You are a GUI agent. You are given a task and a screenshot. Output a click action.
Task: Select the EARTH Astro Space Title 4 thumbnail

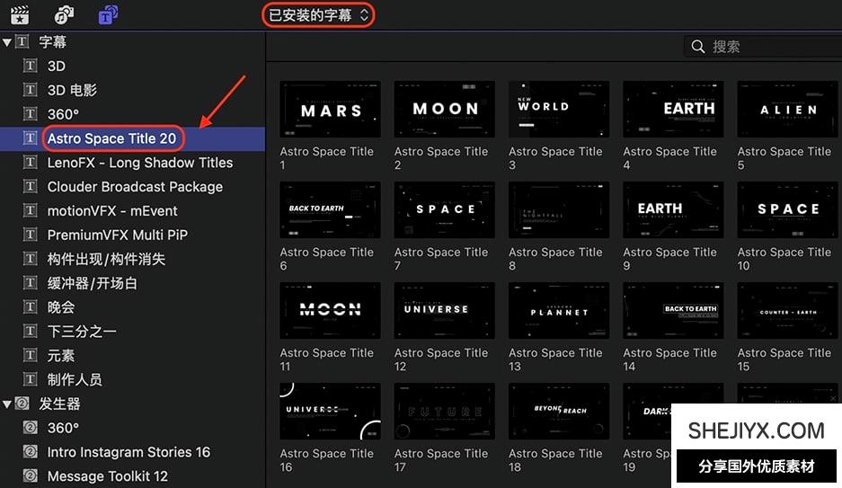pyautogui.click(x=673, y=110)
